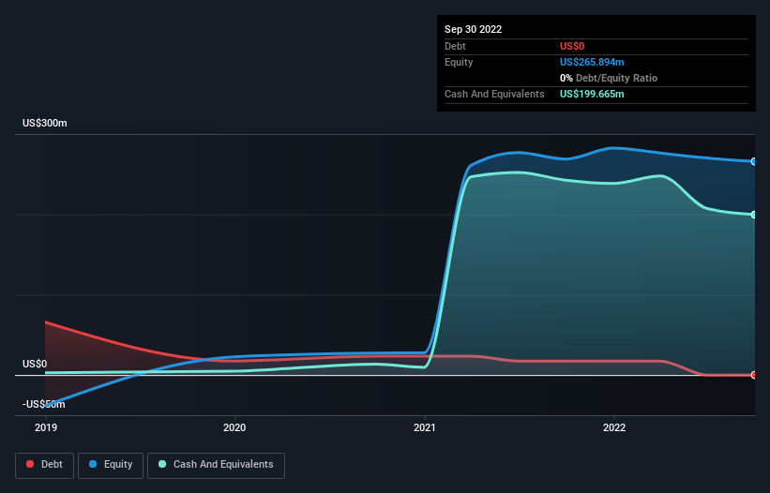Click the 2020 x-axis label

click(x=234, y=427)
